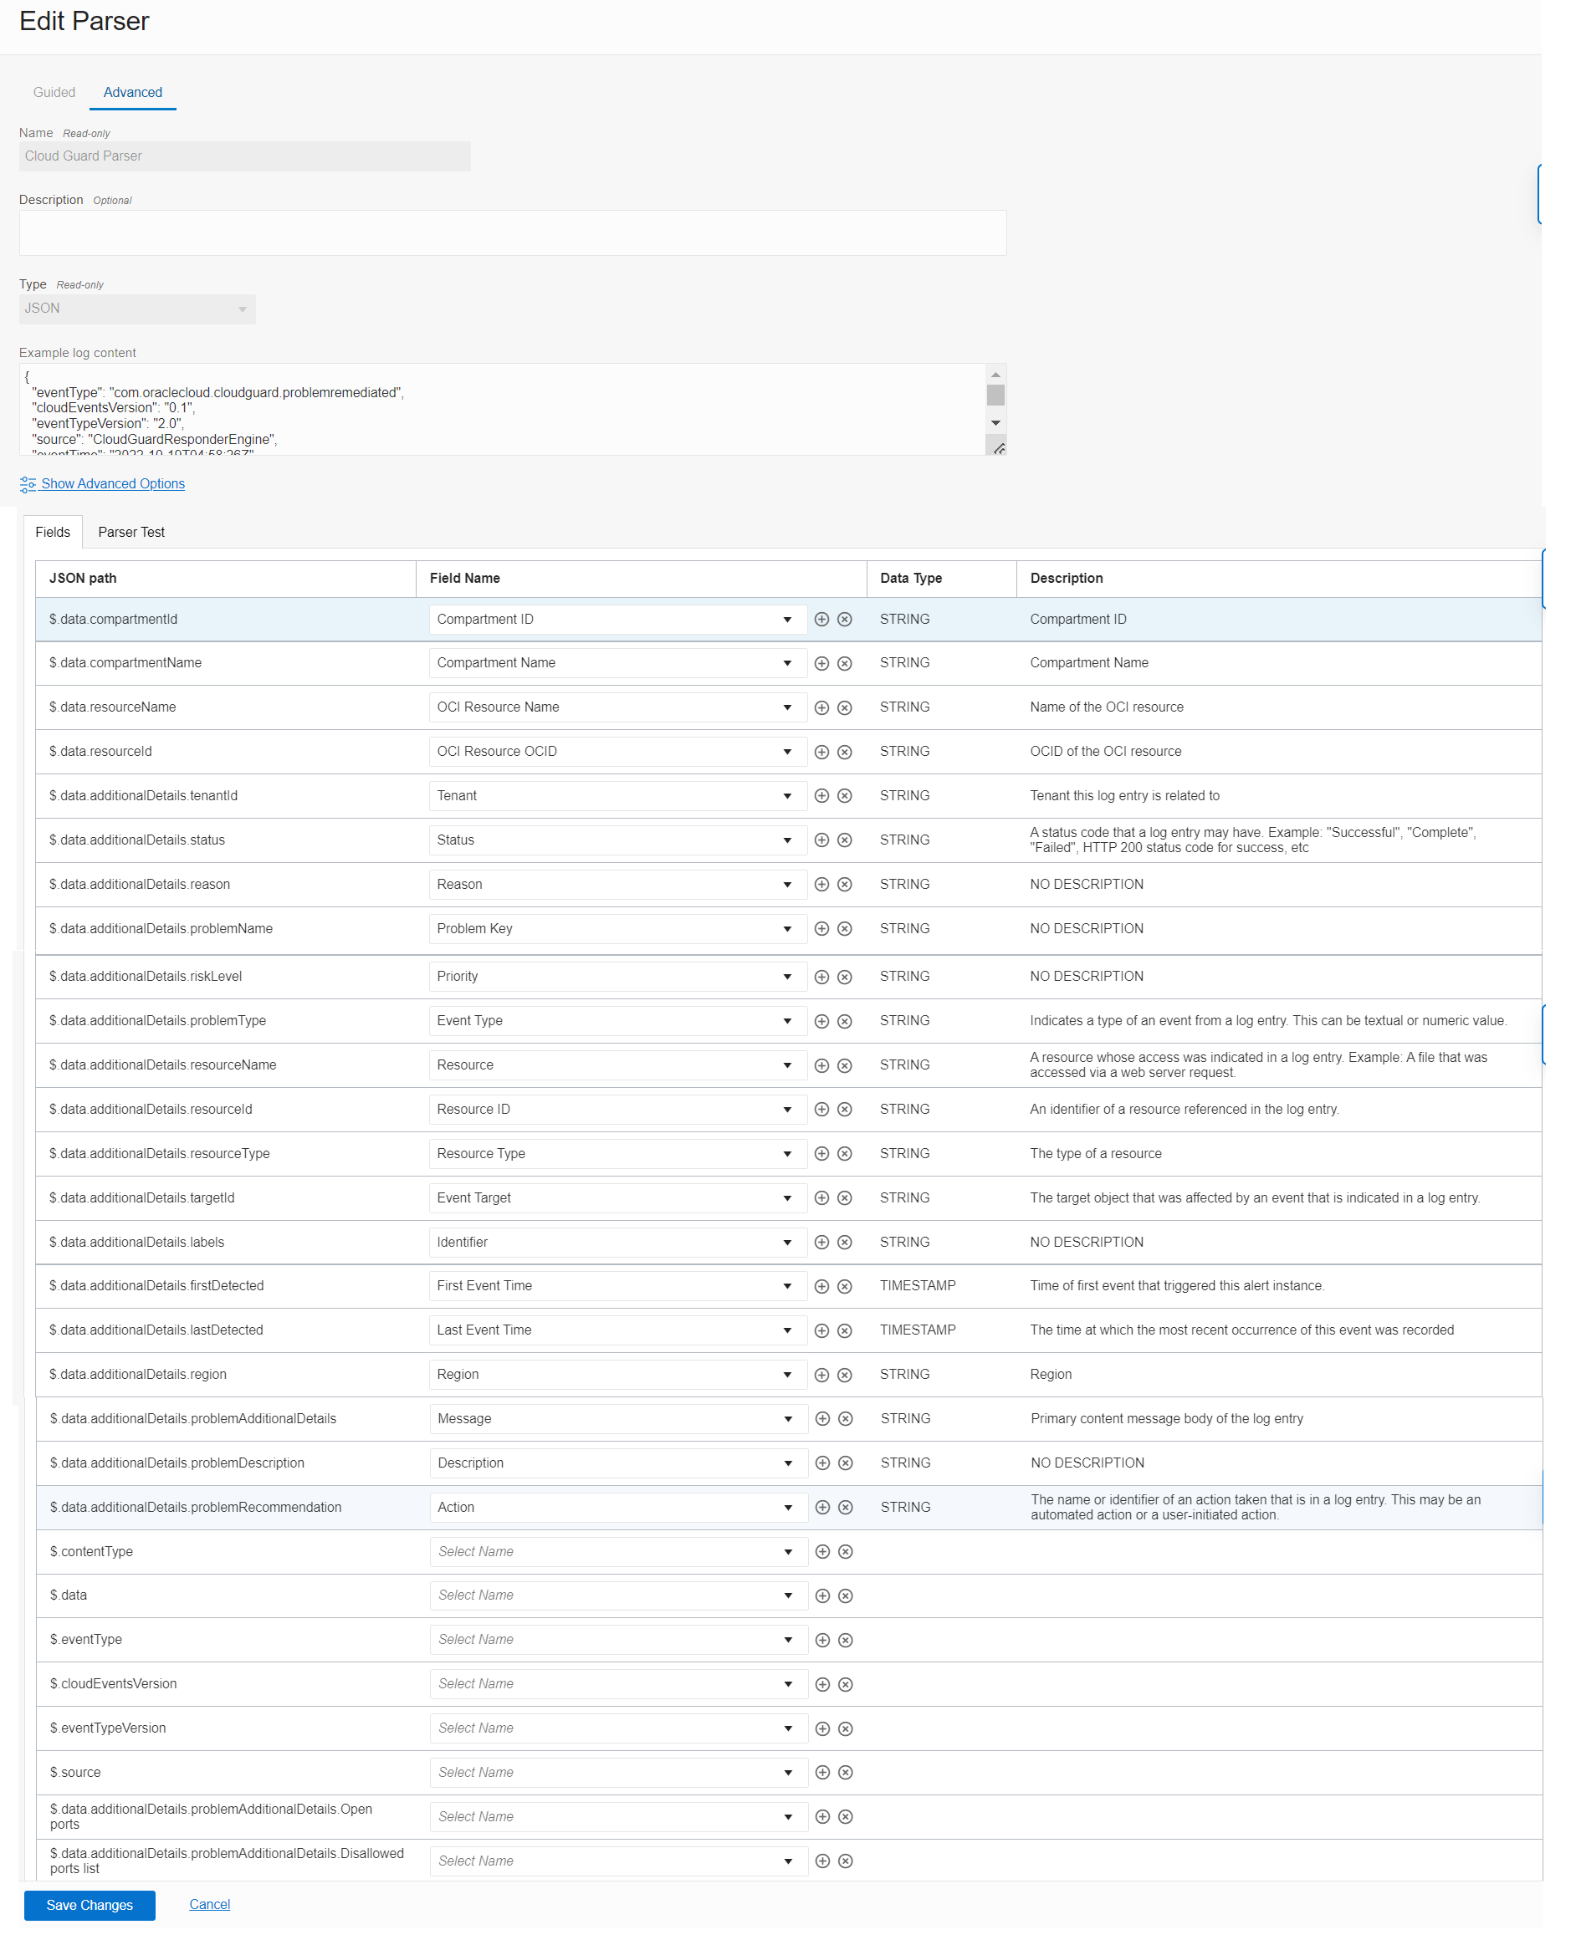The width and height of the screenshot is (1576, 1940).
Task: Remove the Tenant field mapping
Action: (x=845, y=795)
